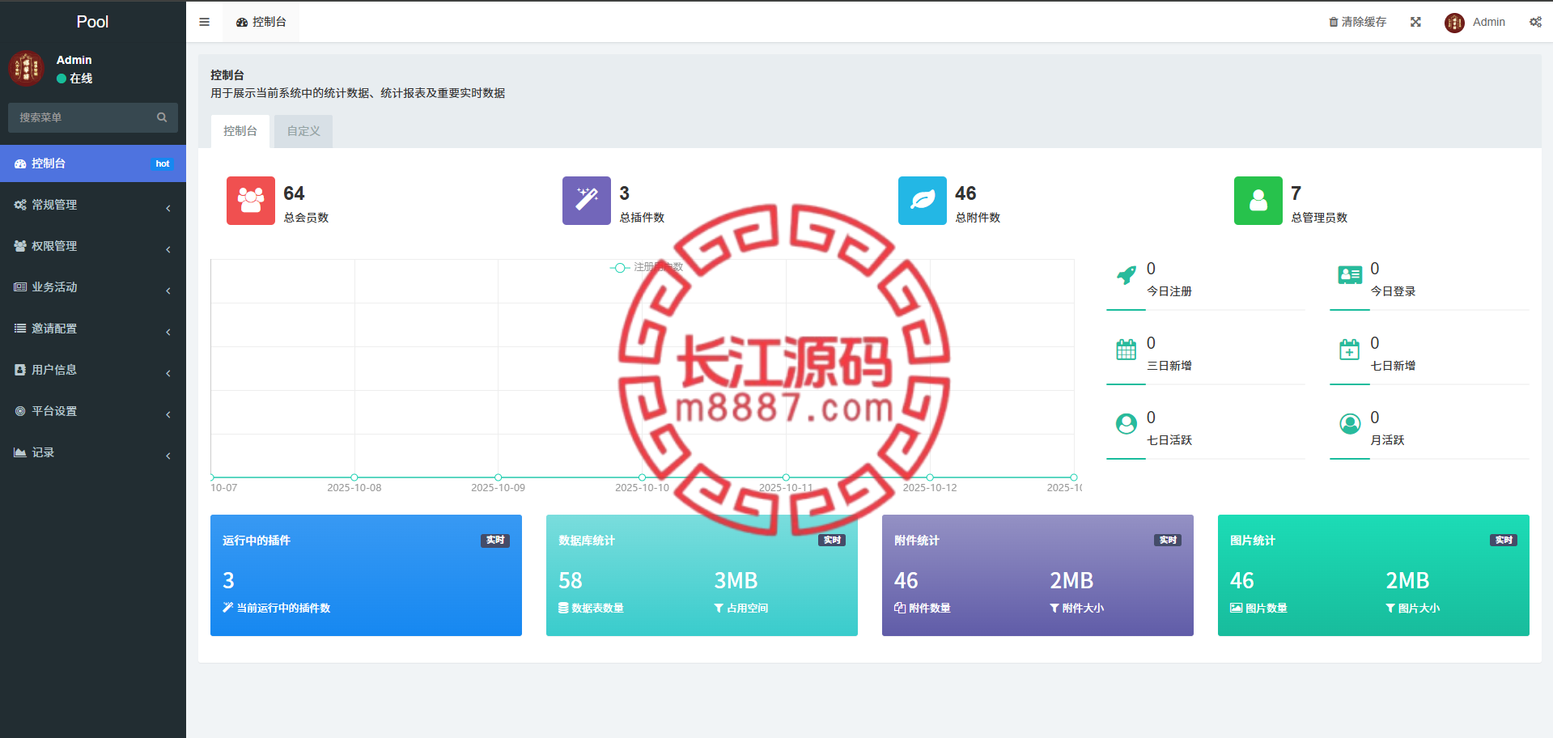Click into the 搜索菜单 search field
1553x738 pixels.
click(x=93, y=117)
